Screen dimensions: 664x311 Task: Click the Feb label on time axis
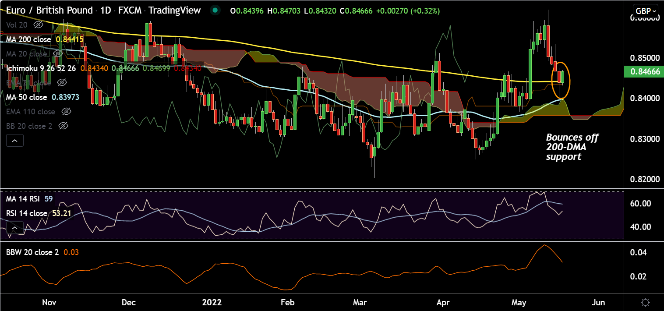coord(287,303)
